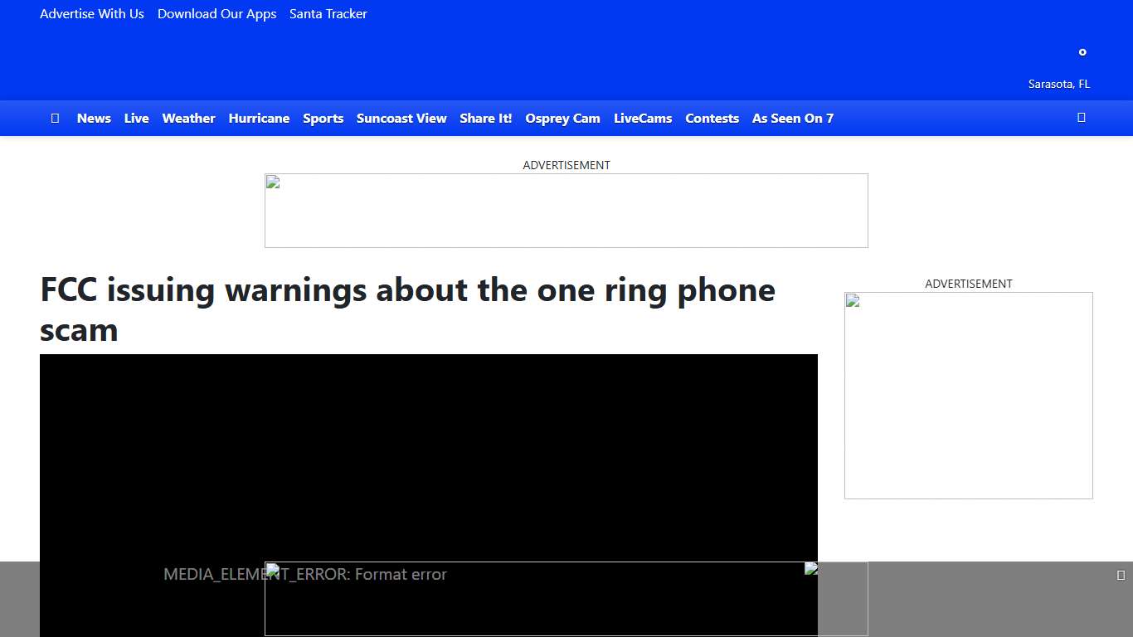Click the broken image icon in the sidebar advertisement
1133x637 pixels.
[x=851, y=301]
